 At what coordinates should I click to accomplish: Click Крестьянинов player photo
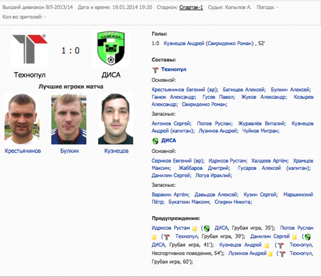coord(22,119)
